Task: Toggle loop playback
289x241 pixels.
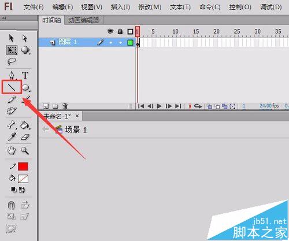Action: point(198,106)
